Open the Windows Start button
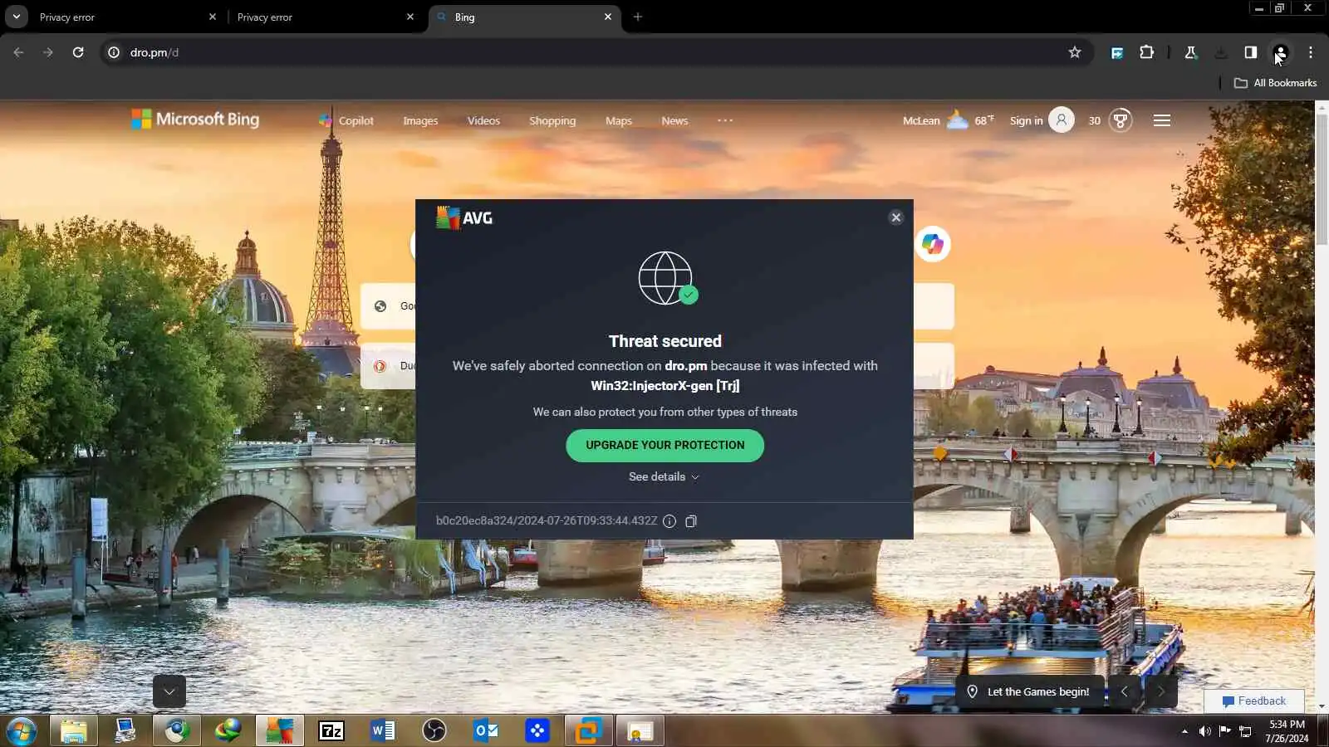Image resolution: width=1329 pixels, height=747 pixels. tap(22, 731)
